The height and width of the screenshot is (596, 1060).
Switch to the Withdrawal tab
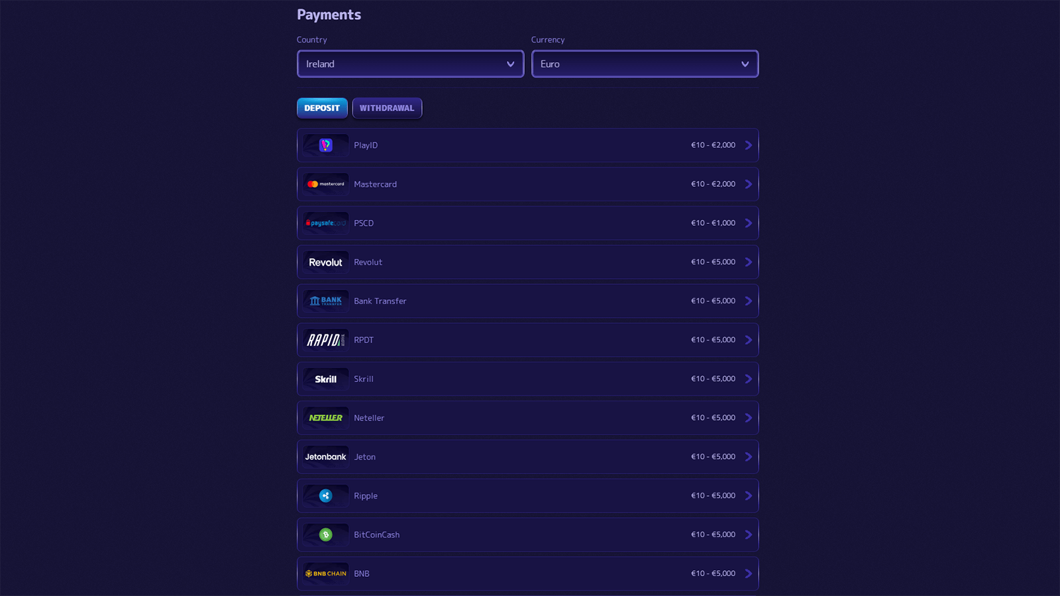click(387, 107)
